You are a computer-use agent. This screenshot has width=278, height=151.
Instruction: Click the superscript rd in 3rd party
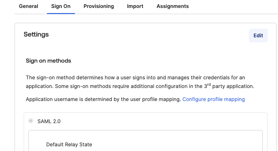click(x=209, y=84)
